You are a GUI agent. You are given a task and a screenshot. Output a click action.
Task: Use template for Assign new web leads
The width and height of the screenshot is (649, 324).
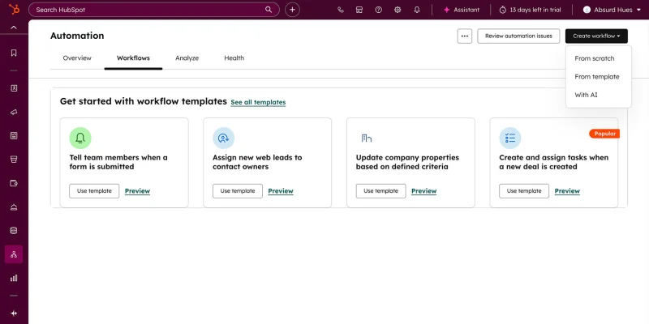click(x=238, y=191)
